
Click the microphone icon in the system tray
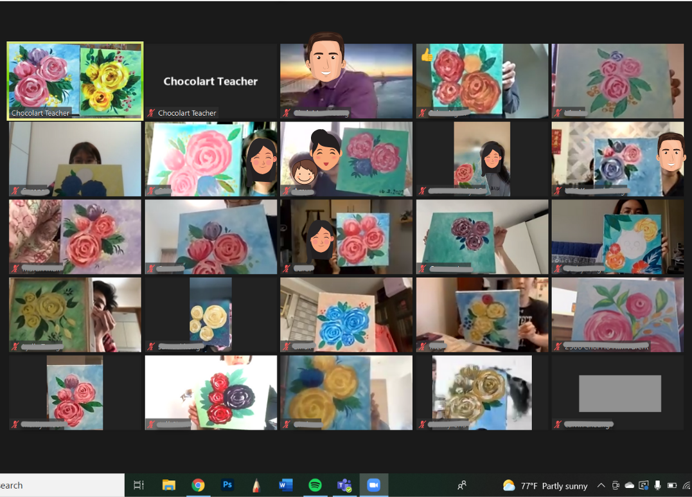pos(657,485)
